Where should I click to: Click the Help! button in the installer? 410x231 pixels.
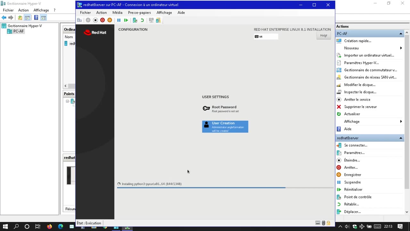pos(324,36)
